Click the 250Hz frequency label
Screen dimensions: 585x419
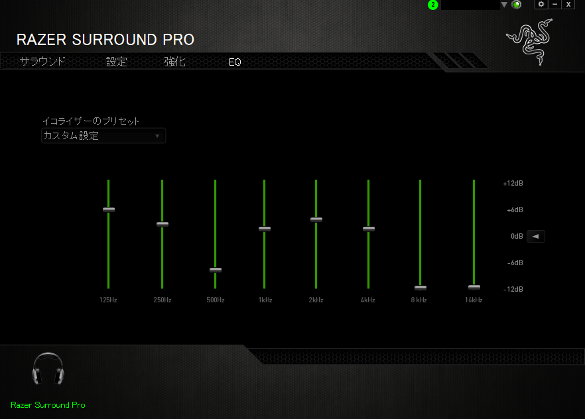pyautogui.click(x=162, y=300)
